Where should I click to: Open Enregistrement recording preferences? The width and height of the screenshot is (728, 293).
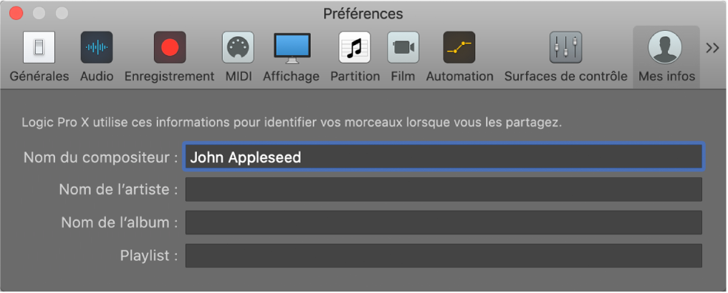tap(169, 49)
